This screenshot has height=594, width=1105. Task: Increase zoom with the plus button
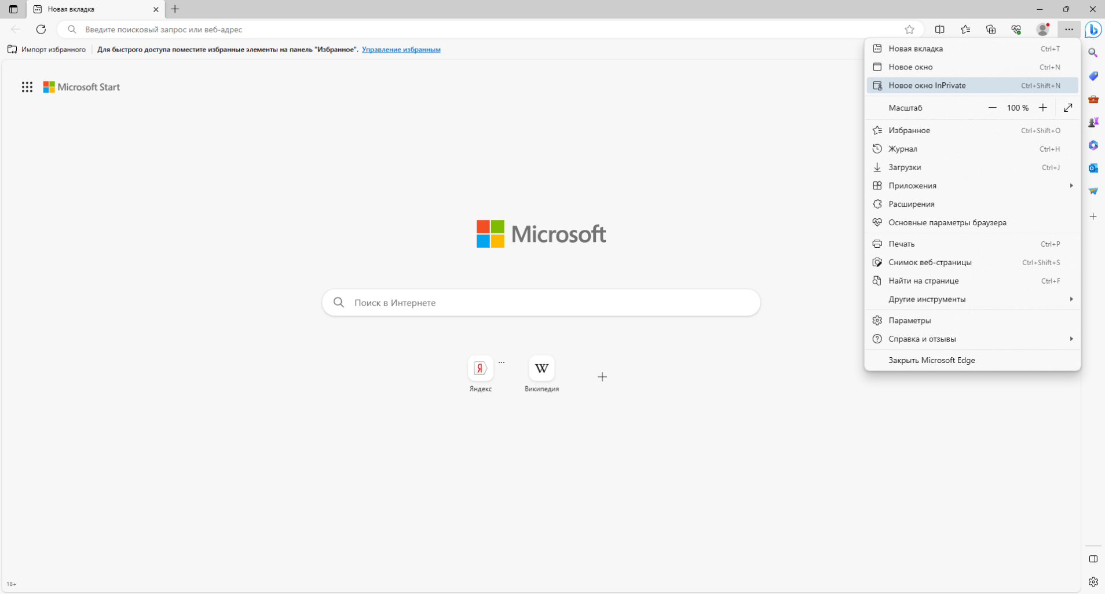1043,108
